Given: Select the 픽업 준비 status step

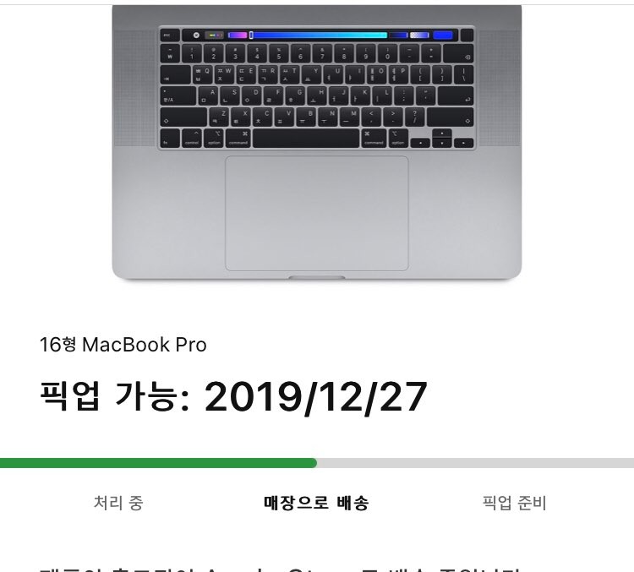Looking at the screenshot, I should 514,503.
